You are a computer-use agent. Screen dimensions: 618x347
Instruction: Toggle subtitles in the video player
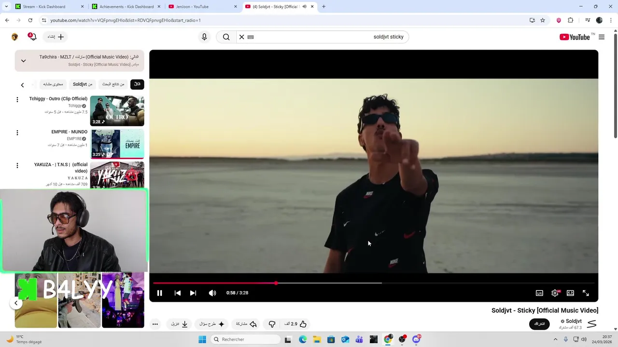(539, 293)
